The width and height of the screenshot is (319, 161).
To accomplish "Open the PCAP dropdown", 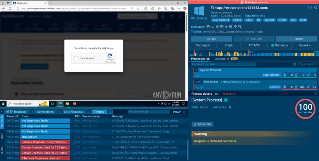I will pos(179,112).
